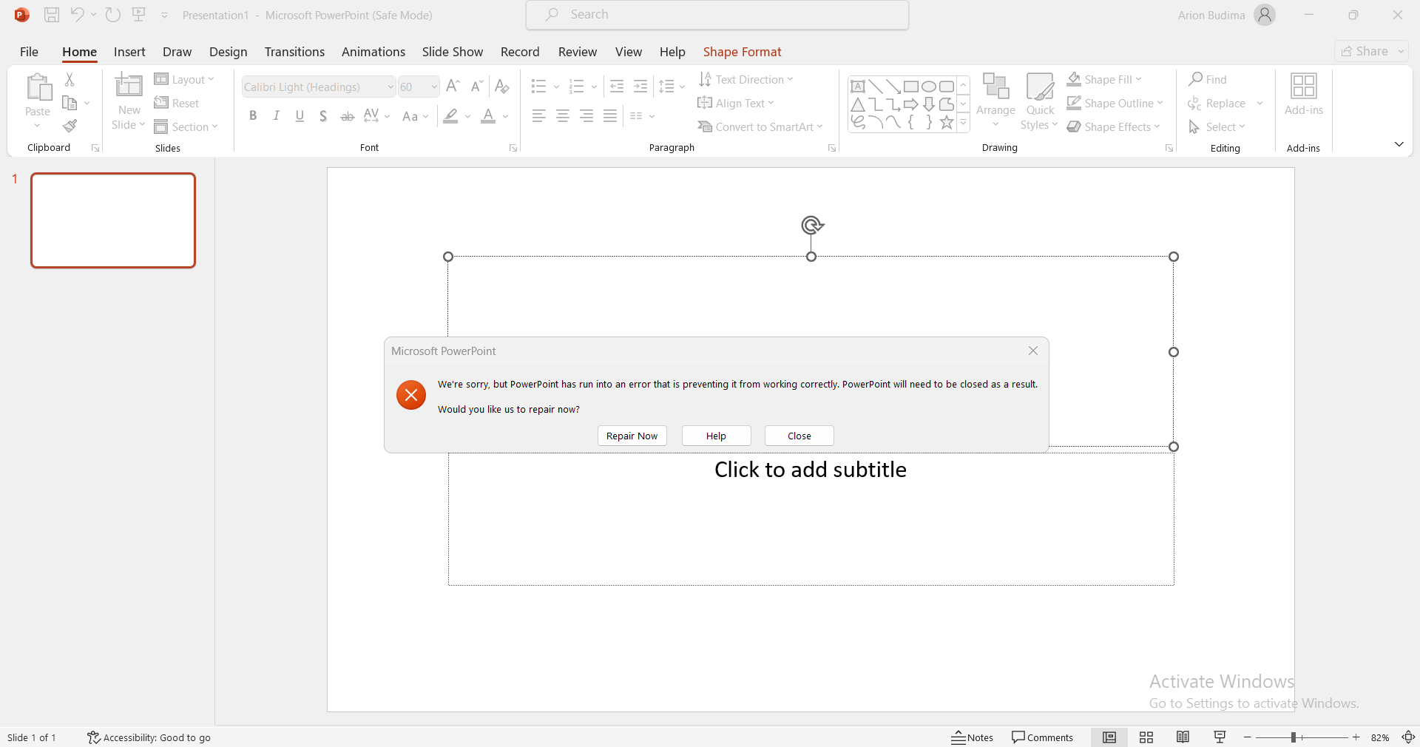Pick the star shape in the gallery
The height and width of the screenshot is (747, 1420).
coord(947,122)
